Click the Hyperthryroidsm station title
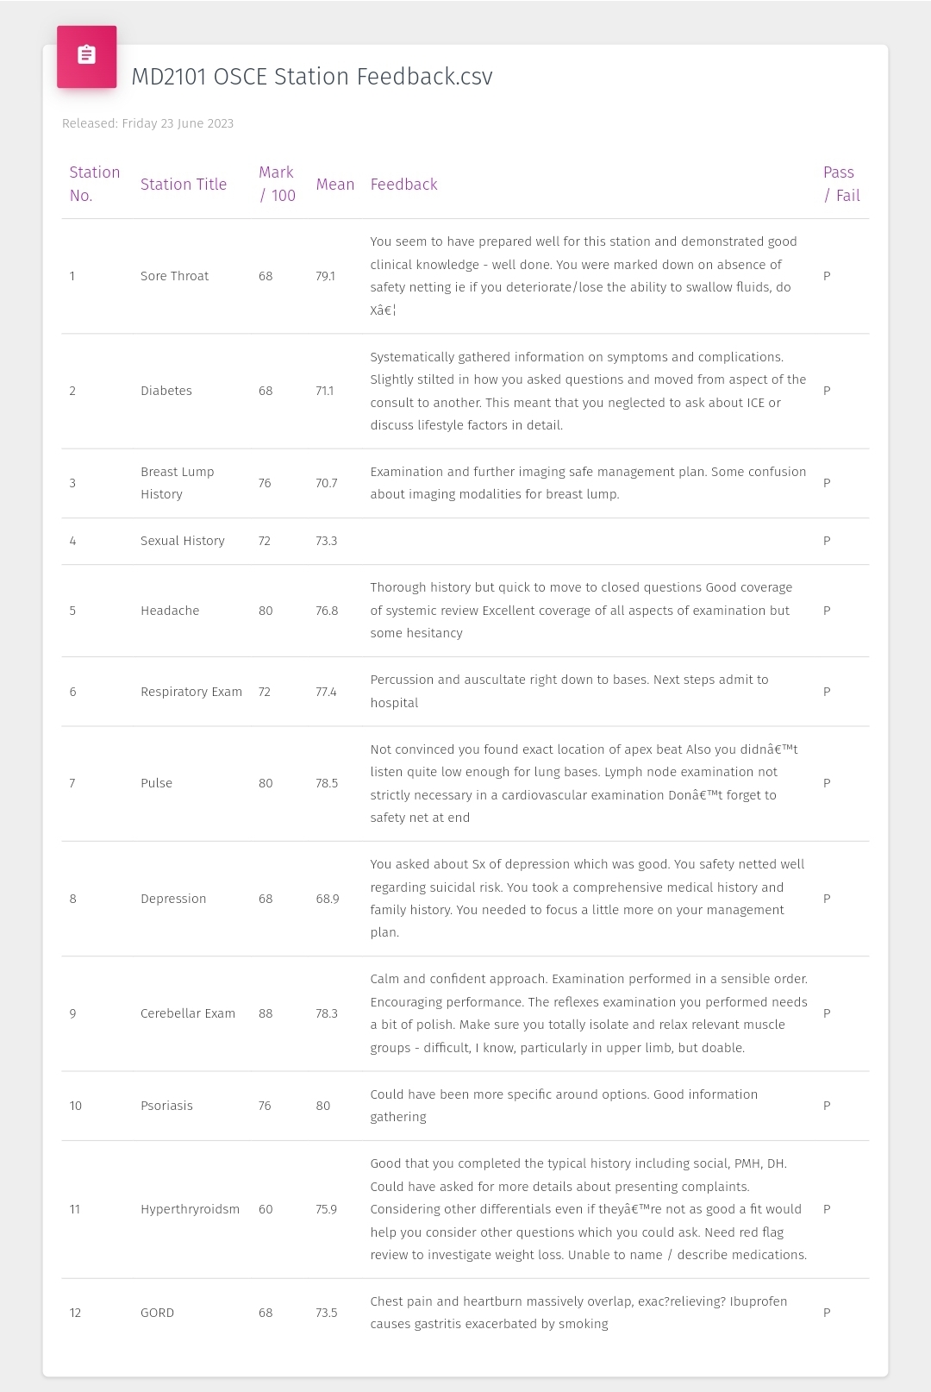Viewport: 931px width, 1392px height. tap(190, 1209)
